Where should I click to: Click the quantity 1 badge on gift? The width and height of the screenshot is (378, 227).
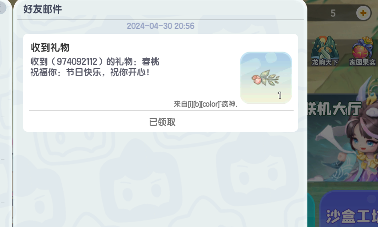click(x=279, y=95)
